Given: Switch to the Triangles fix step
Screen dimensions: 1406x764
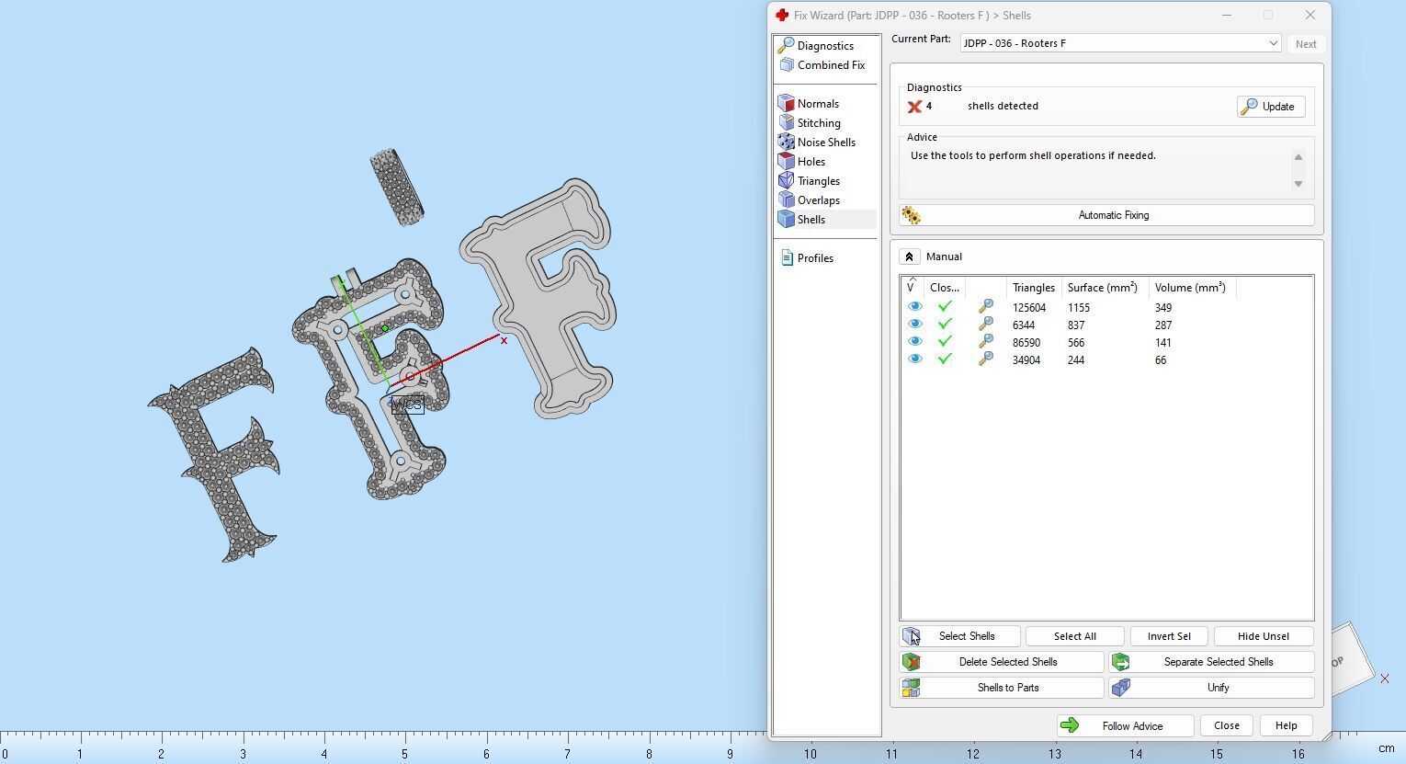Looking at the screenshot, I should 809,181.
